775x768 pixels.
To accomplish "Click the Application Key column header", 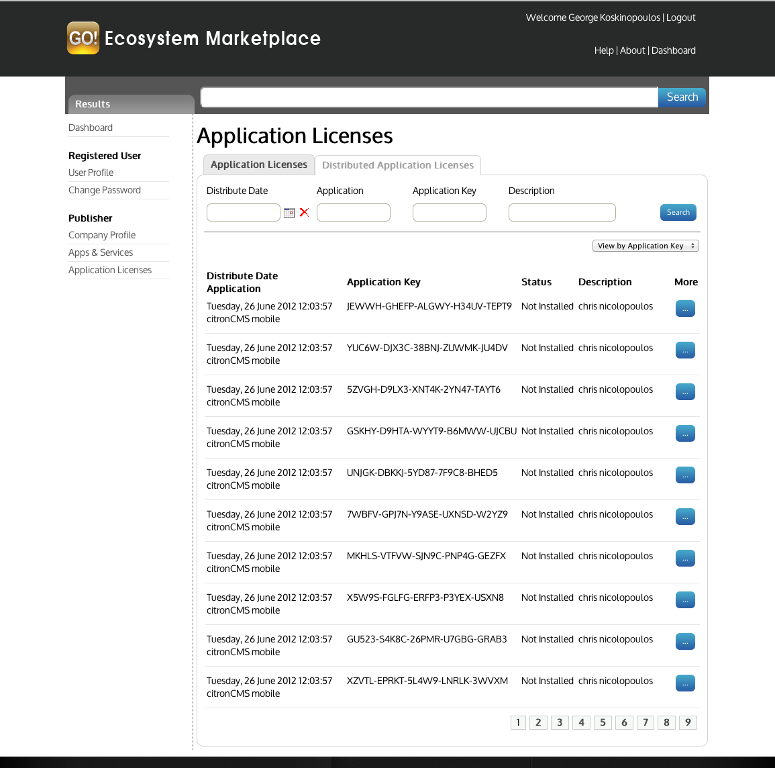I will click(384, 282).
